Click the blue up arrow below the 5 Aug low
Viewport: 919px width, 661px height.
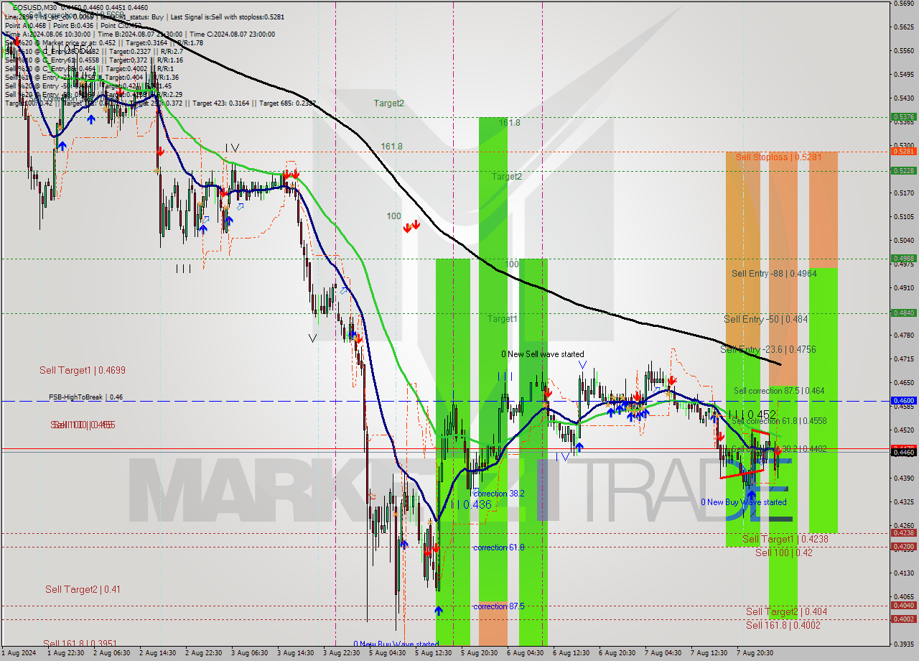[438, 611]
